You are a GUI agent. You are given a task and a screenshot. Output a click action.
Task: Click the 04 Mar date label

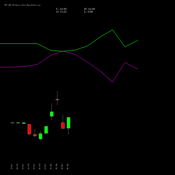56,167
